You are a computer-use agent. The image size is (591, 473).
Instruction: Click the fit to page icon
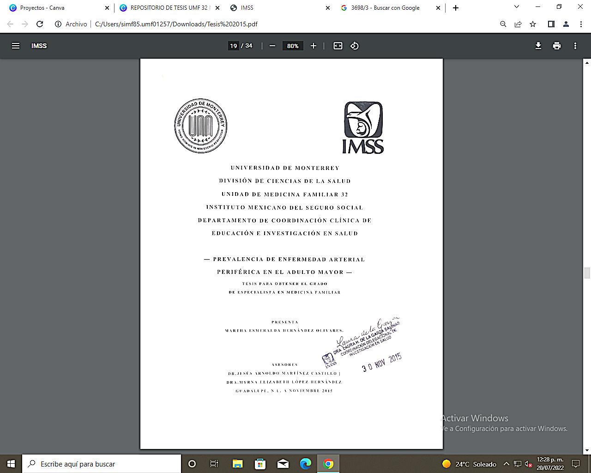pyautogui.click(x=338, y=46)
